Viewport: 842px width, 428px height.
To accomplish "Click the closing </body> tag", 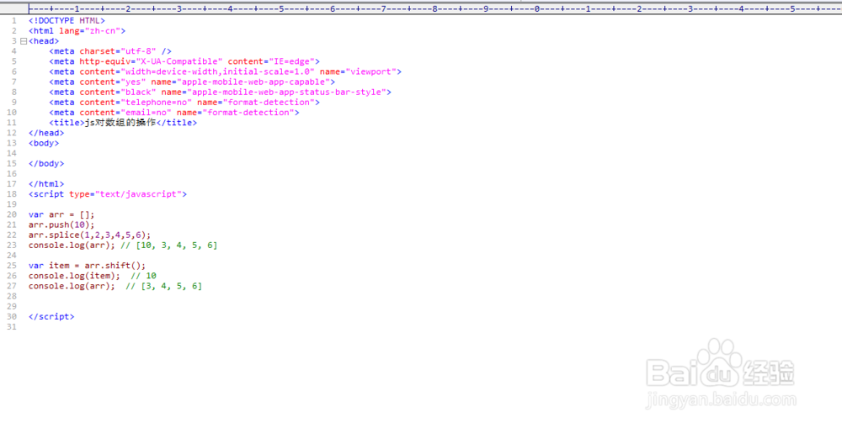I will [46, 164].
